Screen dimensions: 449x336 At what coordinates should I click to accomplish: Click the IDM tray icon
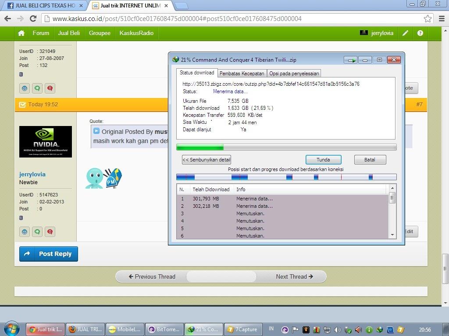pos(379,330)
